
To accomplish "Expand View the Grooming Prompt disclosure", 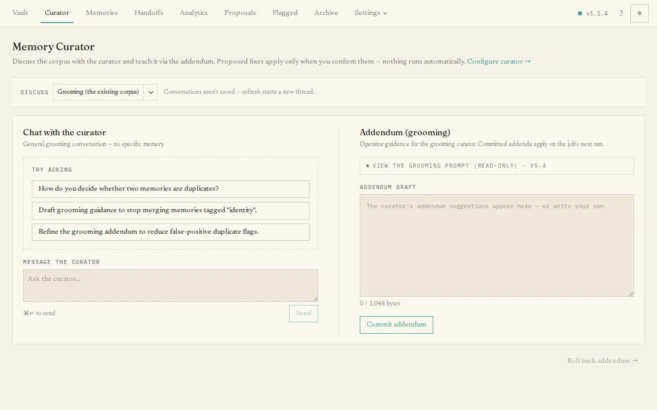I will (x=497, y=166).
